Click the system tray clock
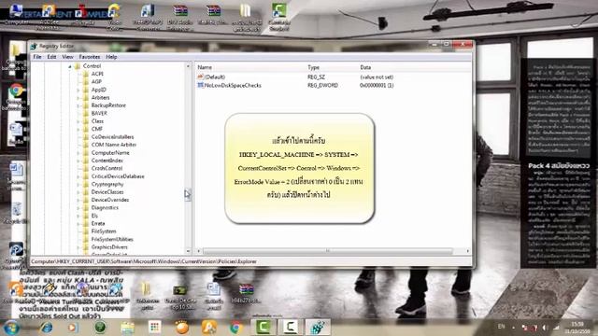The image size is (598, 336). click(578, 328)
